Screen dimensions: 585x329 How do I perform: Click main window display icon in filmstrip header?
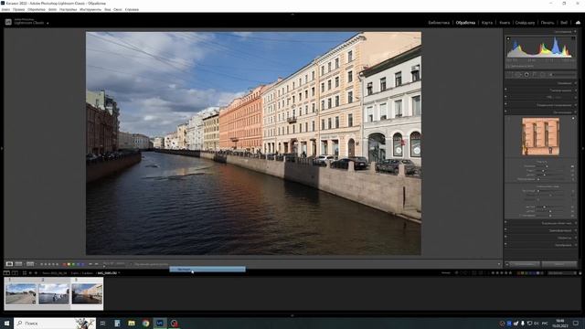tap(6, 273)
